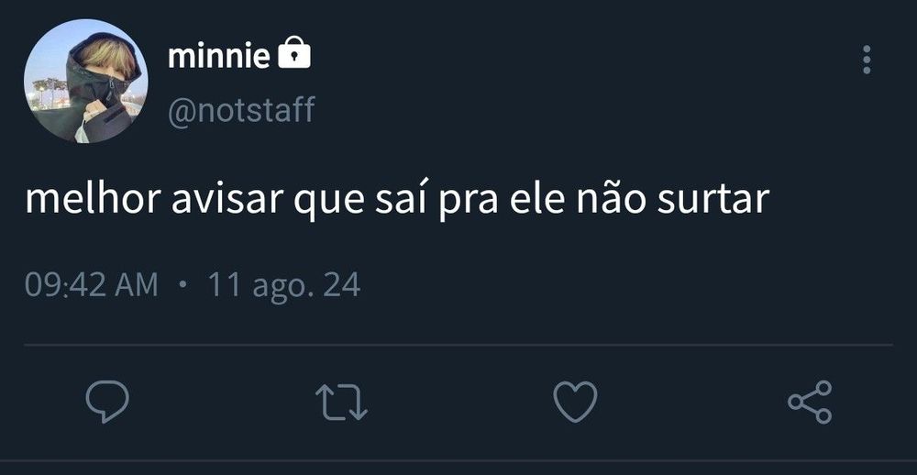Retweet this post using the arrows icon

341,402
